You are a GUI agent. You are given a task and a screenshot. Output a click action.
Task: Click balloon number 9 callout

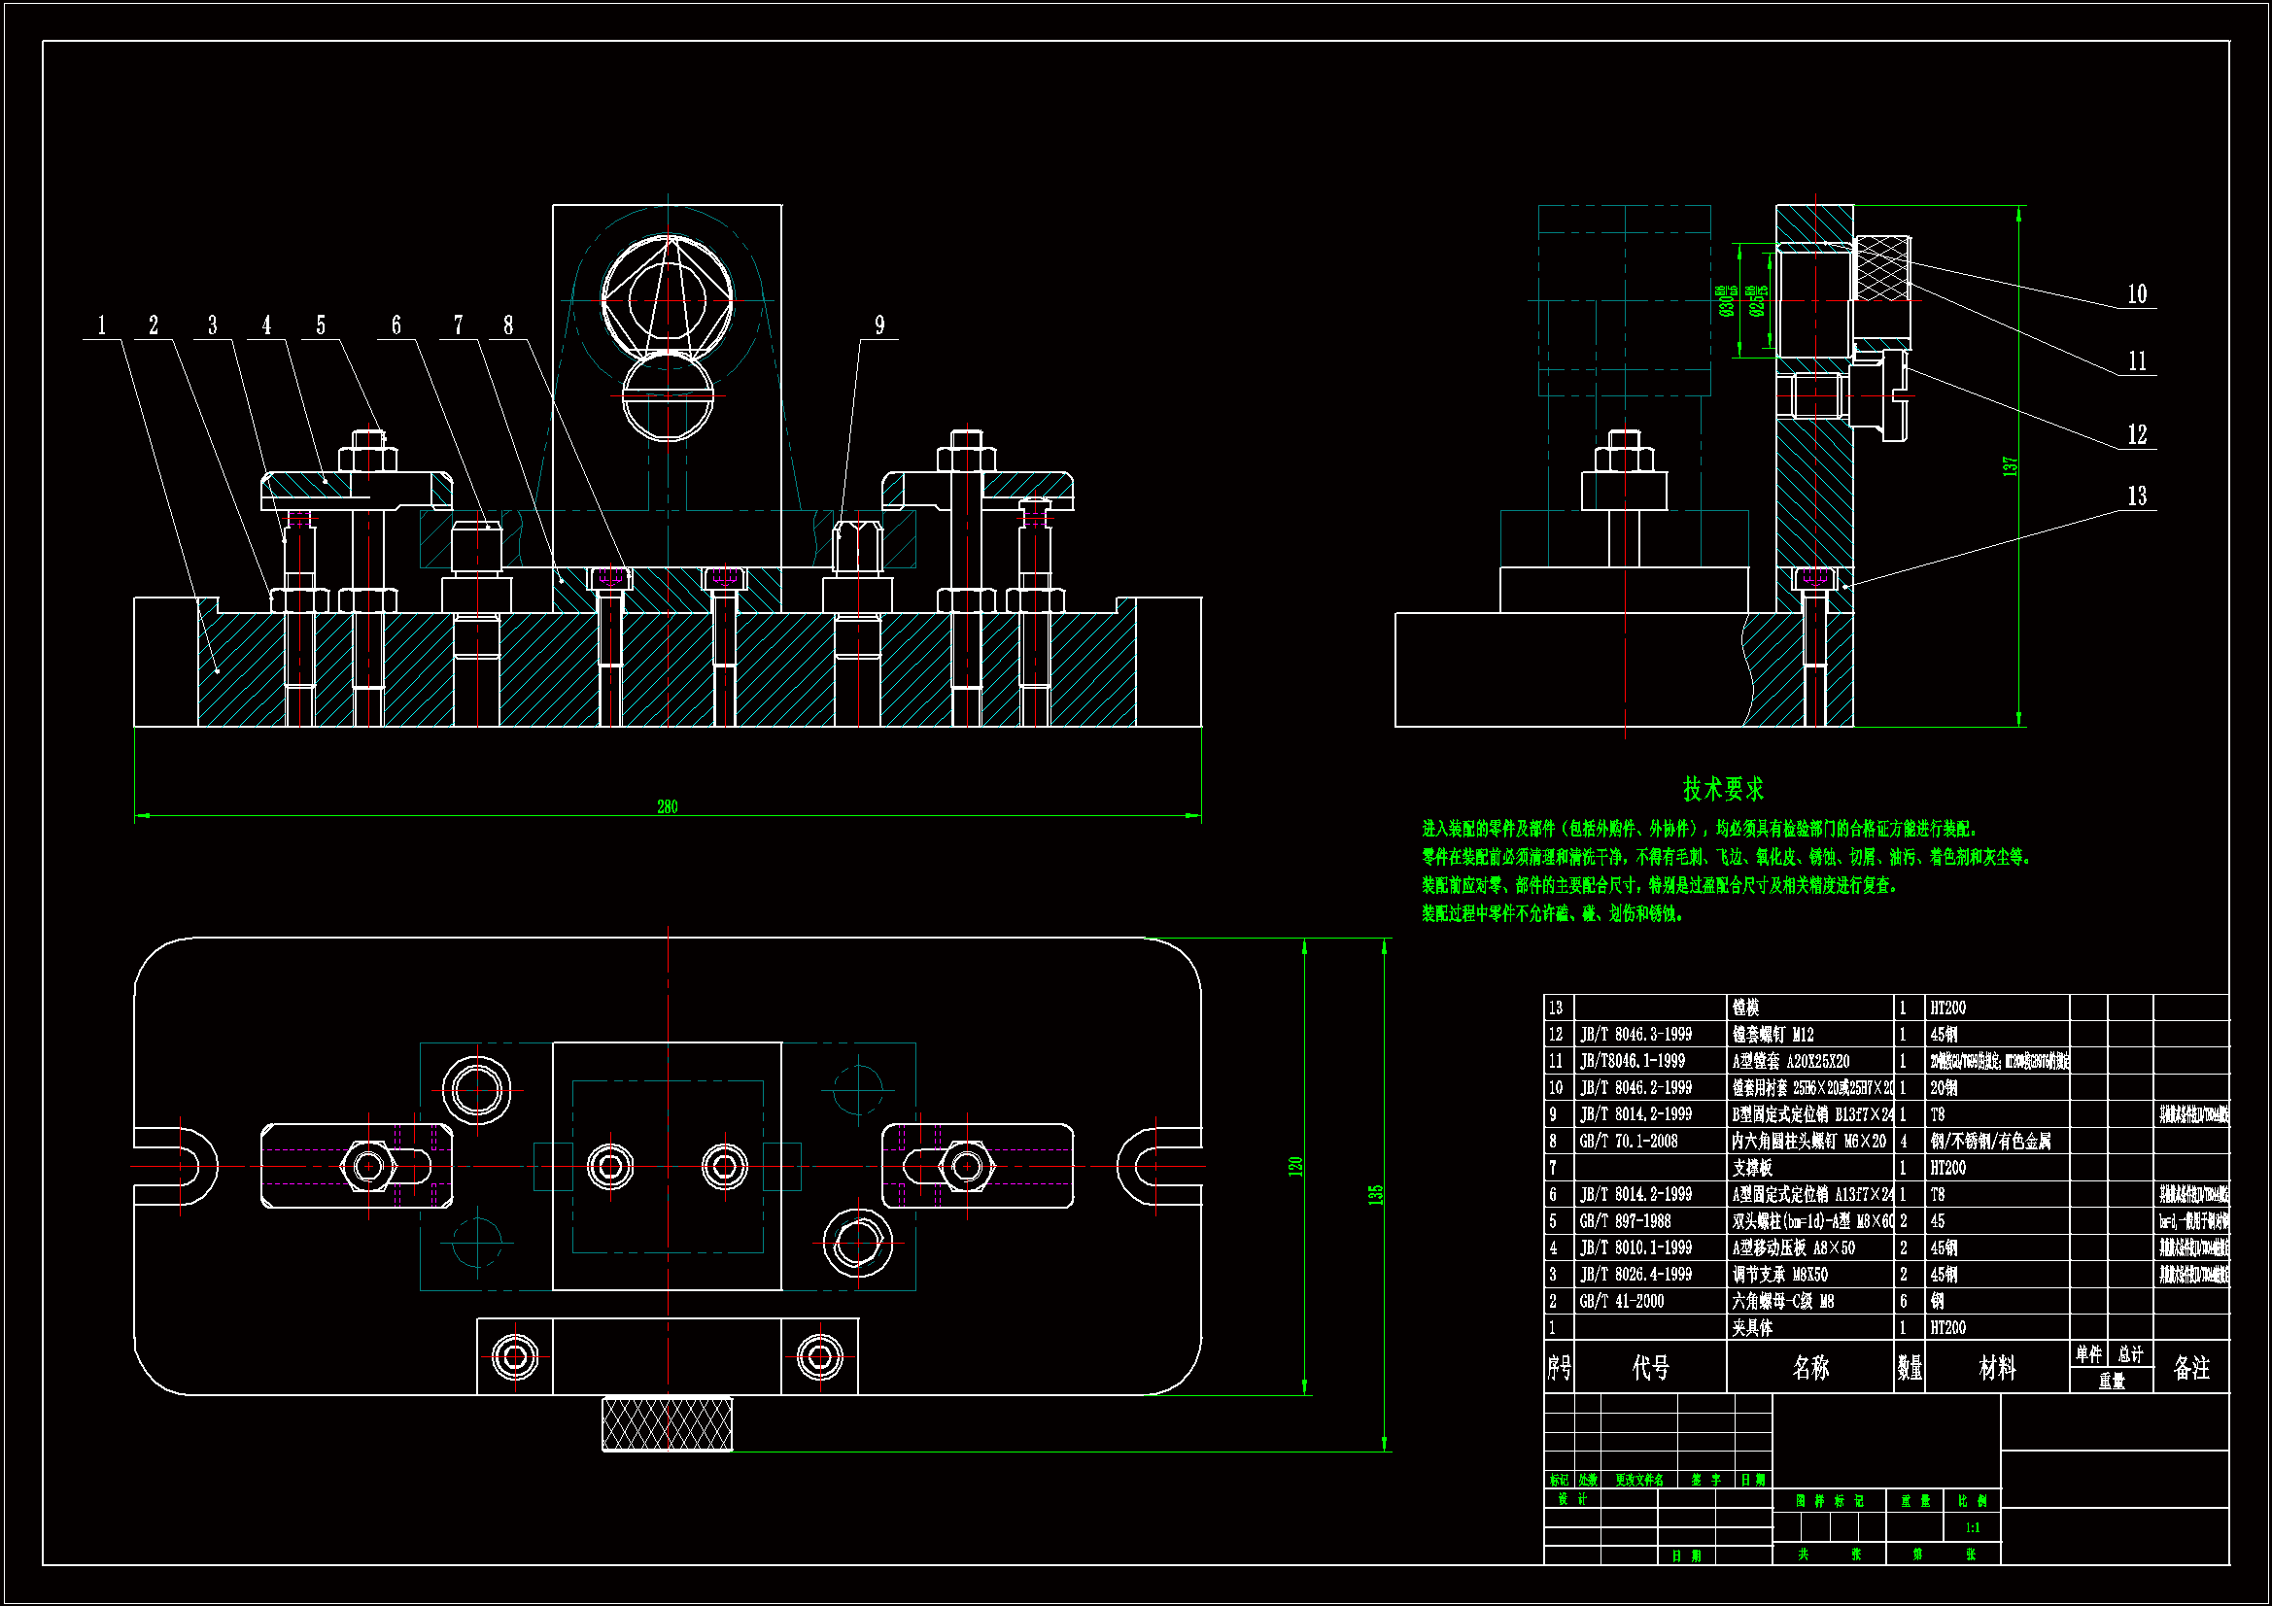coord(879,325)
